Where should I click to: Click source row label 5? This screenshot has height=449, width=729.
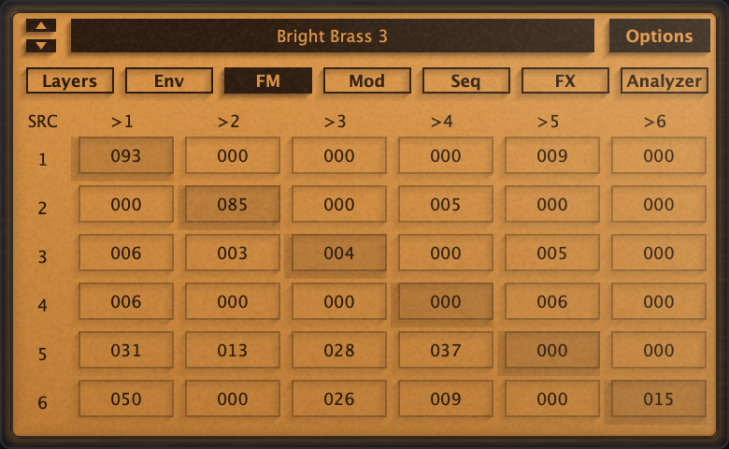tap(42, 355)
